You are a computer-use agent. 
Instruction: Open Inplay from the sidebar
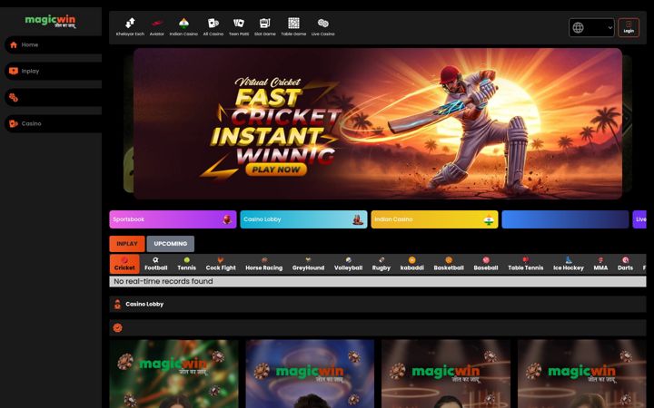point(53,71)
